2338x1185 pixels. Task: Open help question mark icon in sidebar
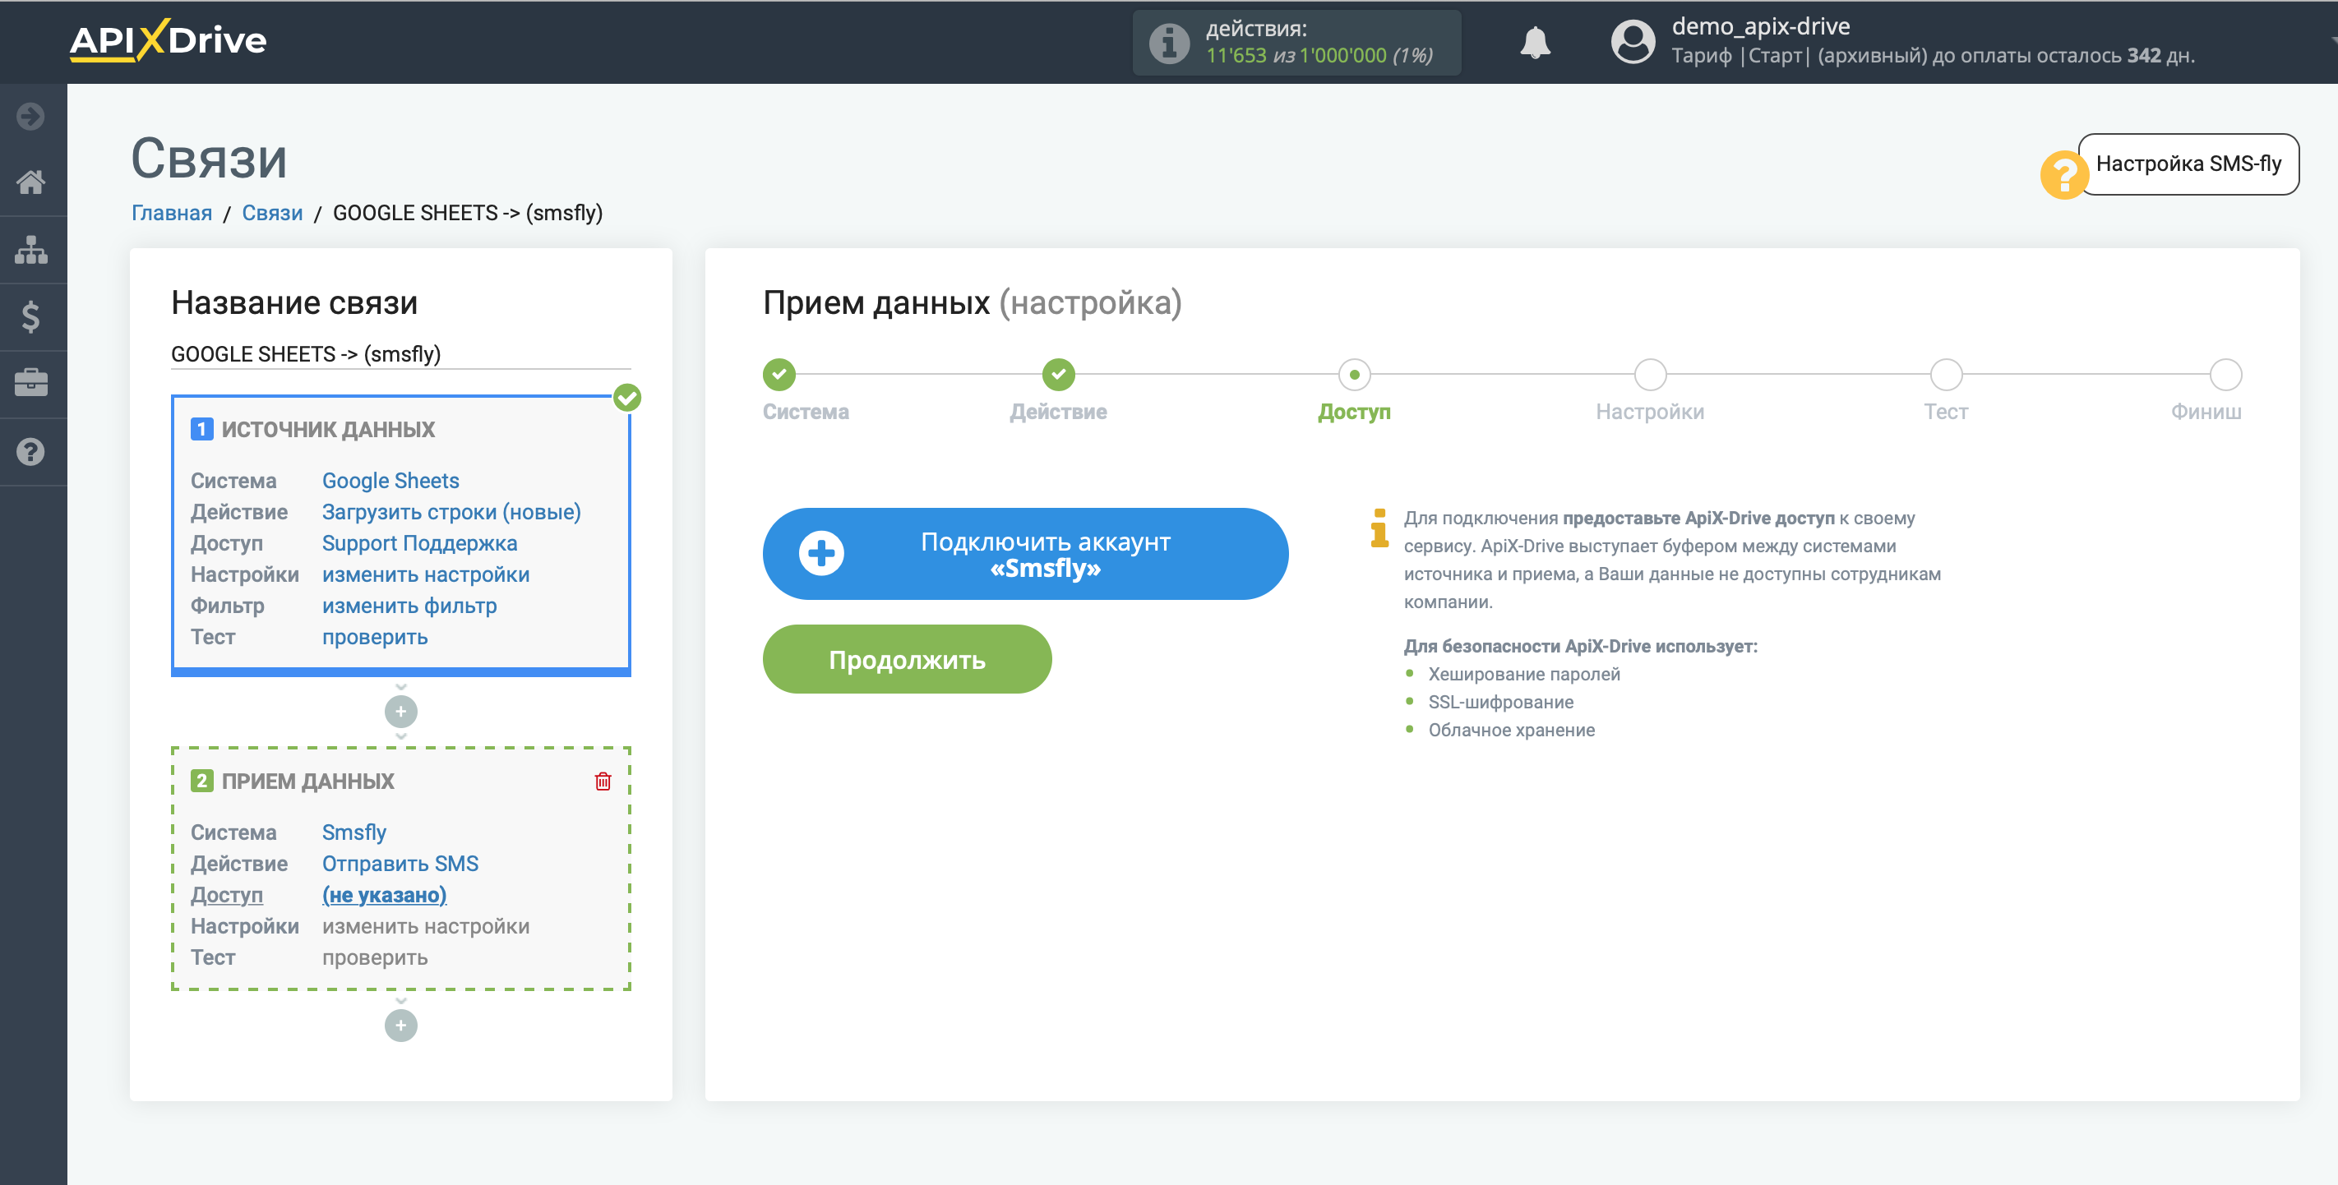pos(31,451)
